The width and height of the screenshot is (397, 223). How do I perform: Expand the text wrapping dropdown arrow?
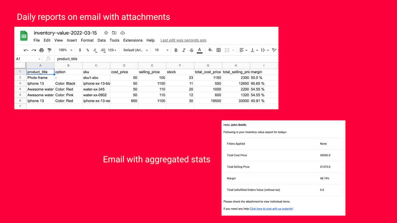pyautogui.click(x=268, y=50)
